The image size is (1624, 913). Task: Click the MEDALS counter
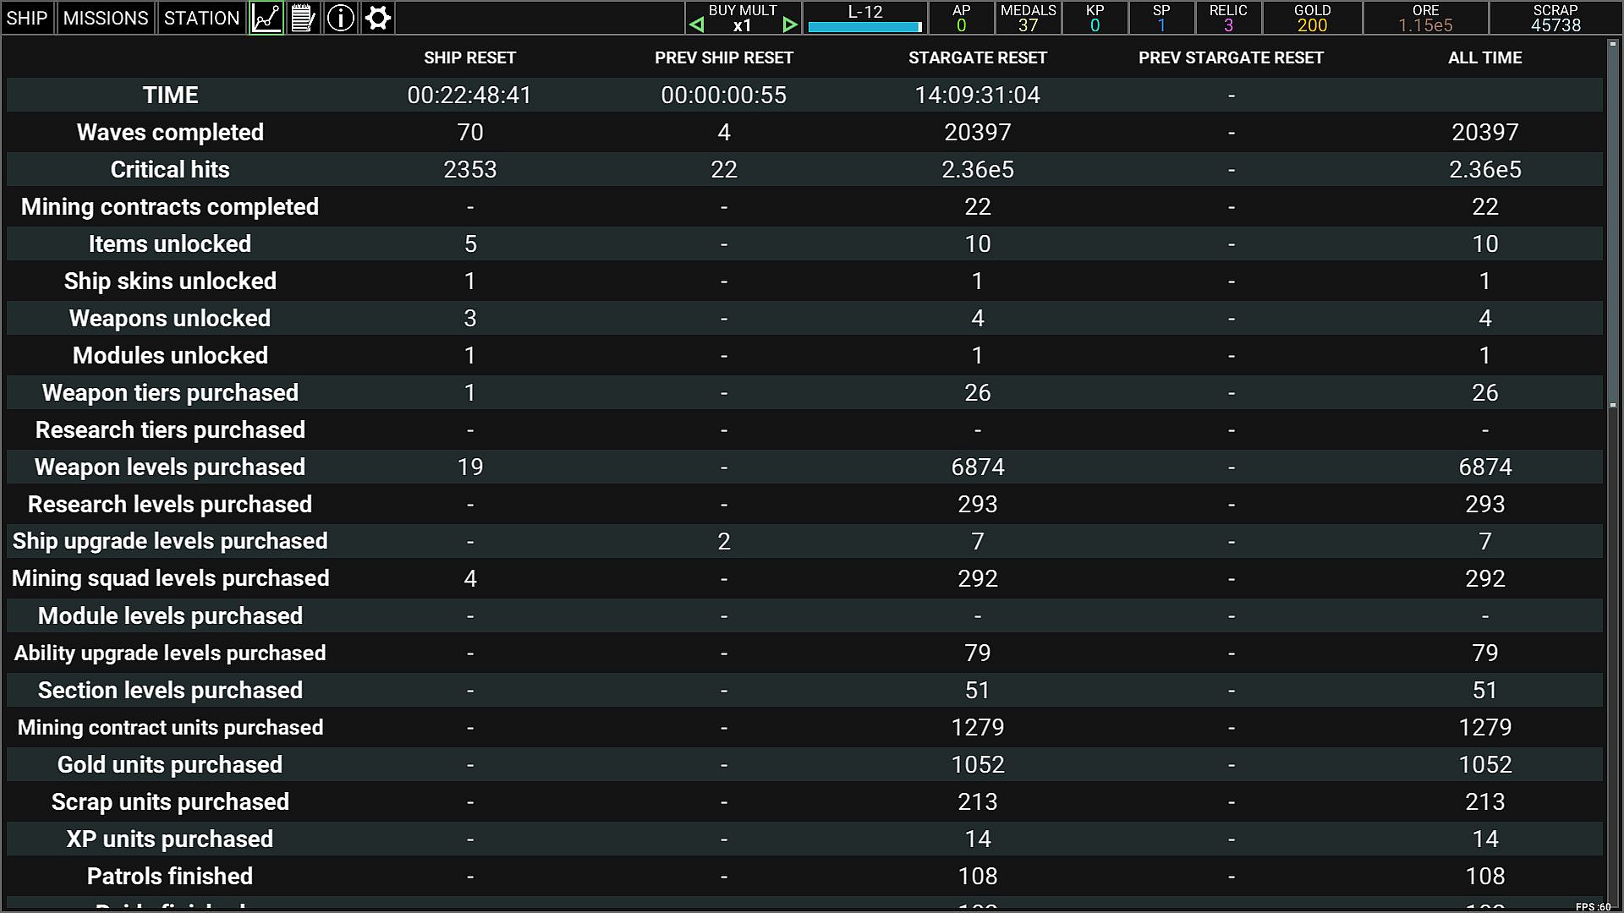coord(1028,18)
